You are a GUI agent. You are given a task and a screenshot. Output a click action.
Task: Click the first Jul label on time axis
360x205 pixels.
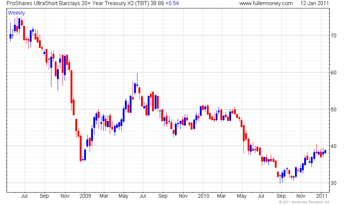(x=24, y=196)
